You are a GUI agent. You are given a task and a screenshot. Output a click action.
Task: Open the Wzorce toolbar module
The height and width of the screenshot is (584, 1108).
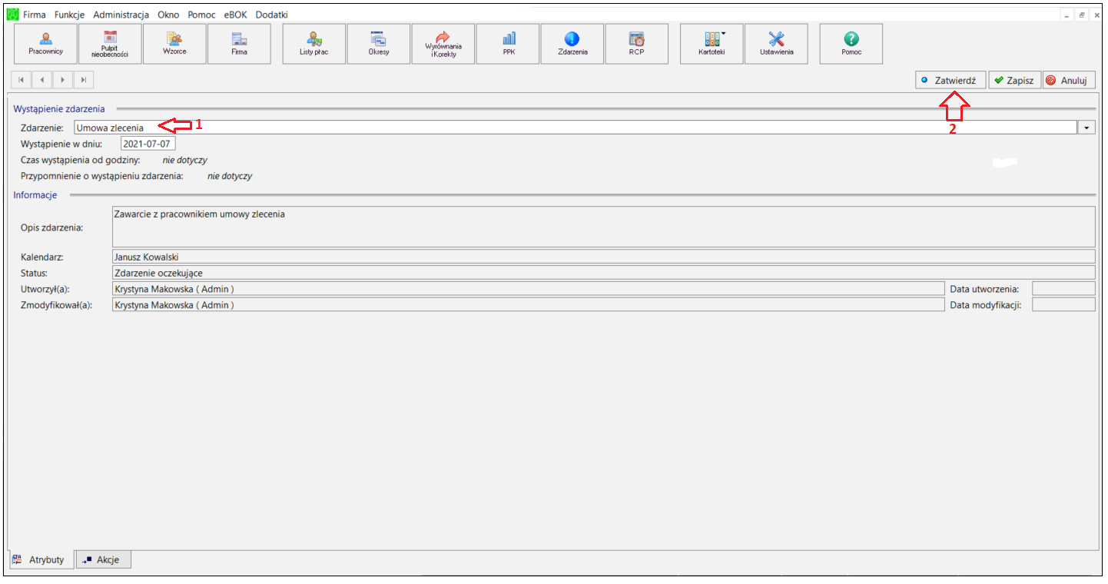pos(174,44)
